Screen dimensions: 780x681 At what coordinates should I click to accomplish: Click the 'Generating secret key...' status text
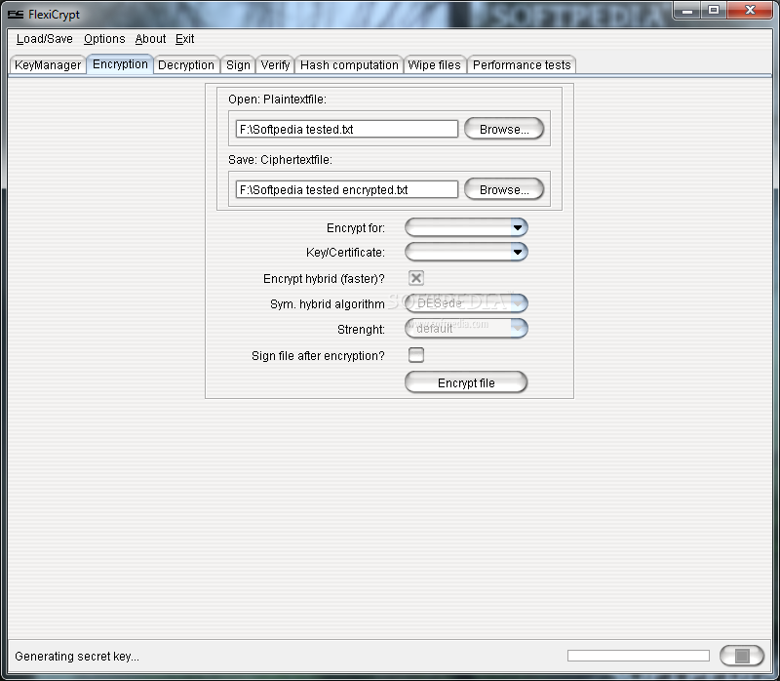point(77,656)
